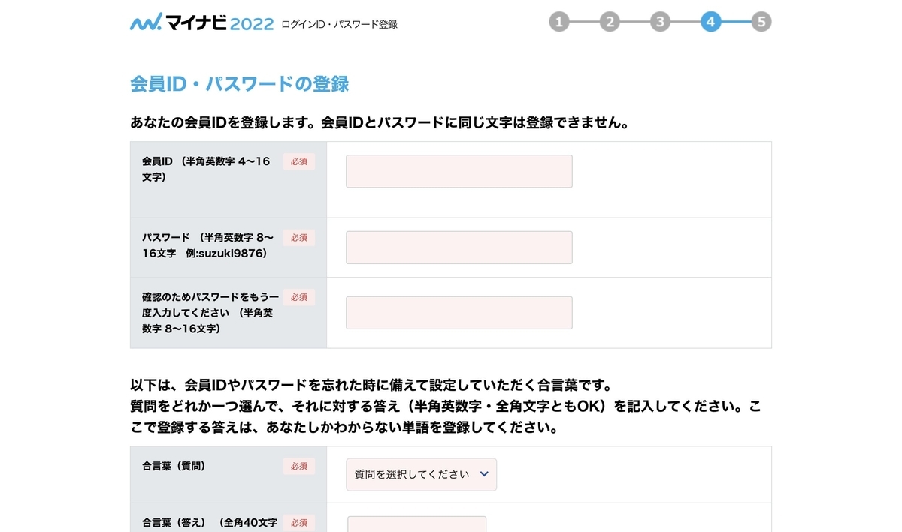Image resolution: width=902 pixels, height=532 pixels.
Task: Select step 5 circle in progress indicator
Action: click(x=761, y=22)
